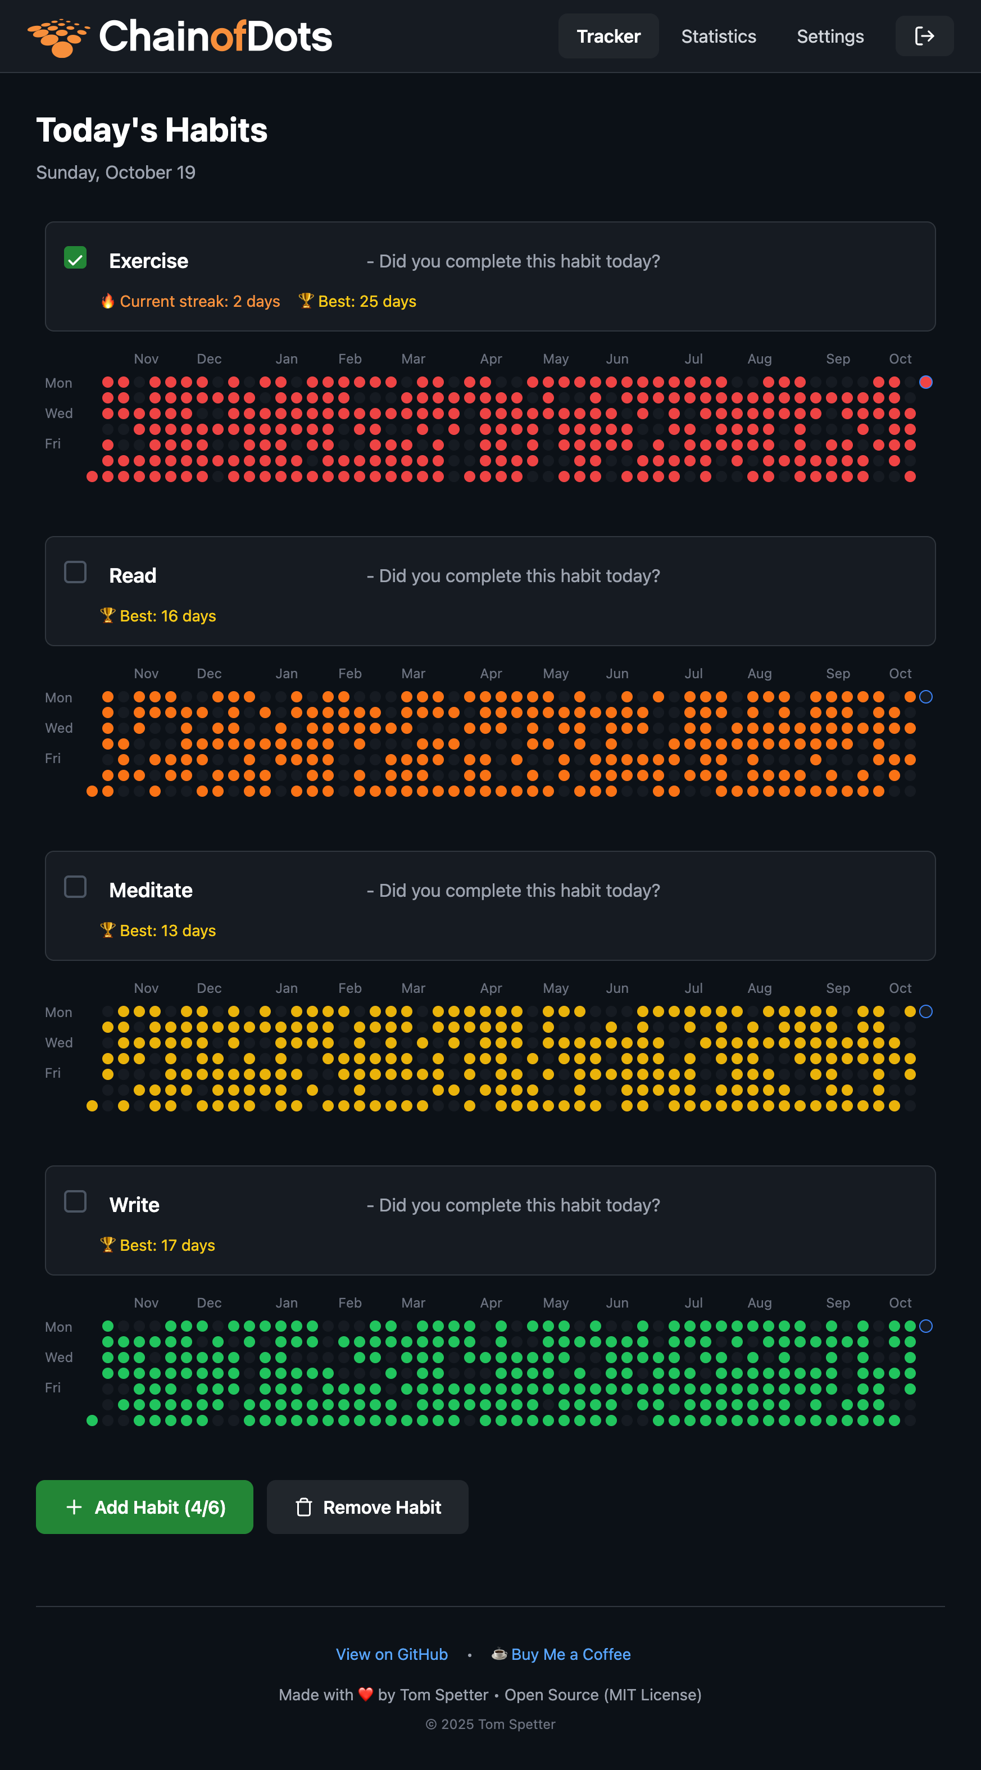The height and width of the screenshot is (1770, 981).
Task: Click the Add Habit (4/6) button
Action: [144, 1507]
